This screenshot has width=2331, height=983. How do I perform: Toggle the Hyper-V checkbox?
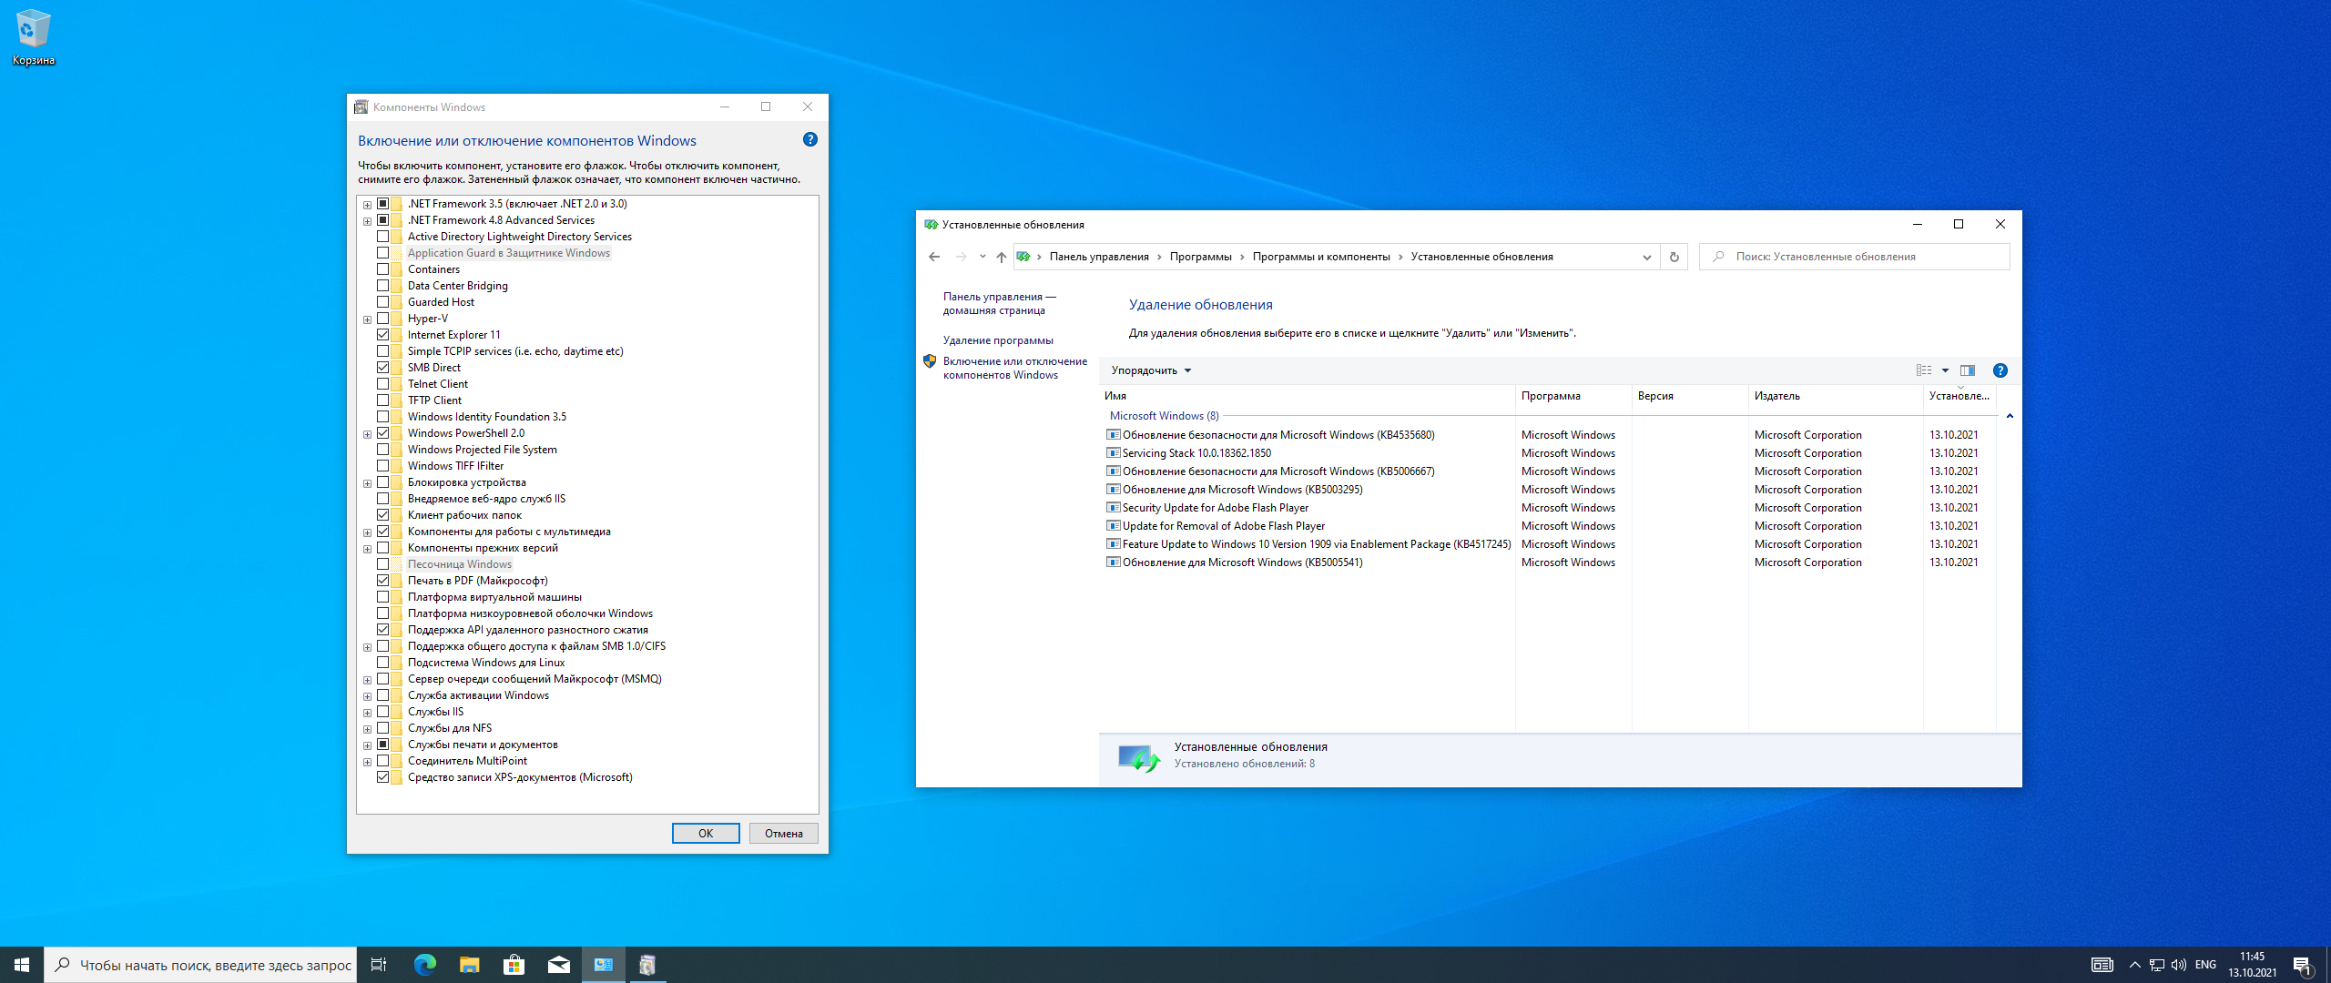pyautogui.click(x=383, y=319)
